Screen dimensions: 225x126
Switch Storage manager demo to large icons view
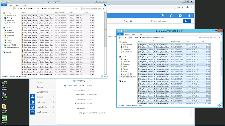pos(105,76)
